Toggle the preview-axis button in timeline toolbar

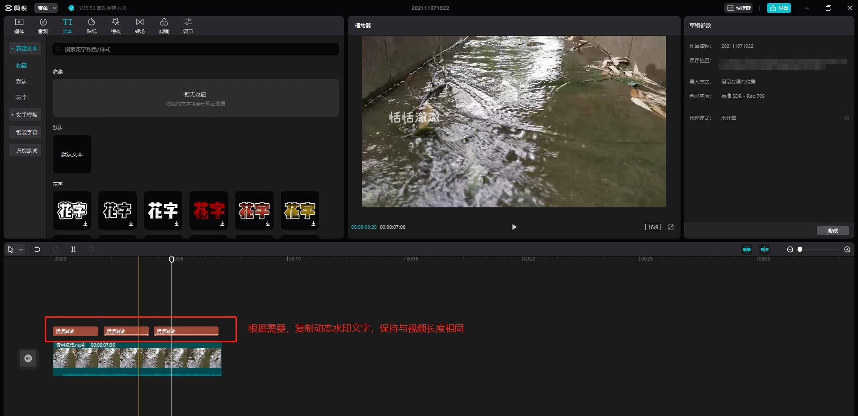pos(765,249)
